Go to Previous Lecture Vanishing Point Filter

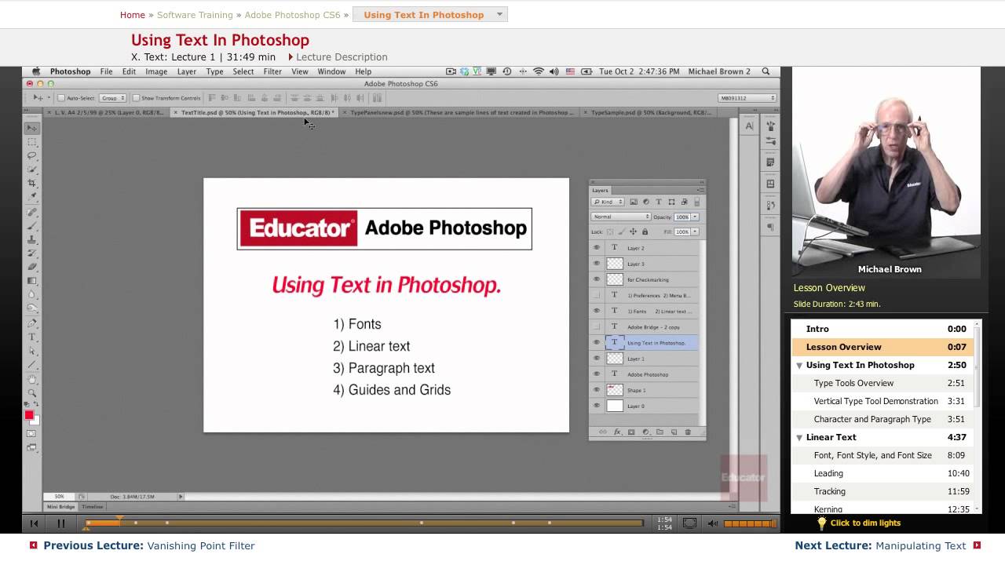[149, 545]
